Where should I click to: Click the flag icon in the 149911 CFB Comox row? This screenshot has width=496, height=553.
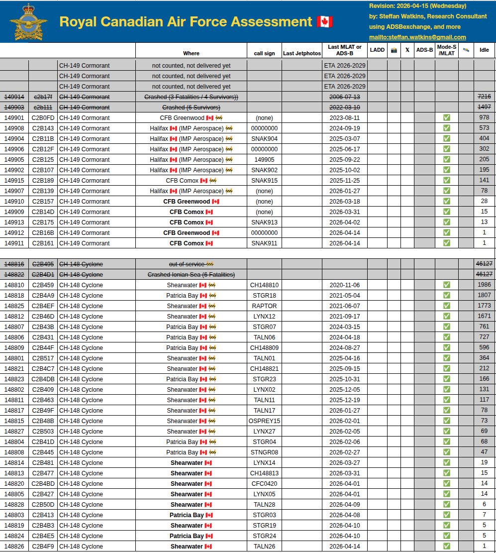click(209, 243)
